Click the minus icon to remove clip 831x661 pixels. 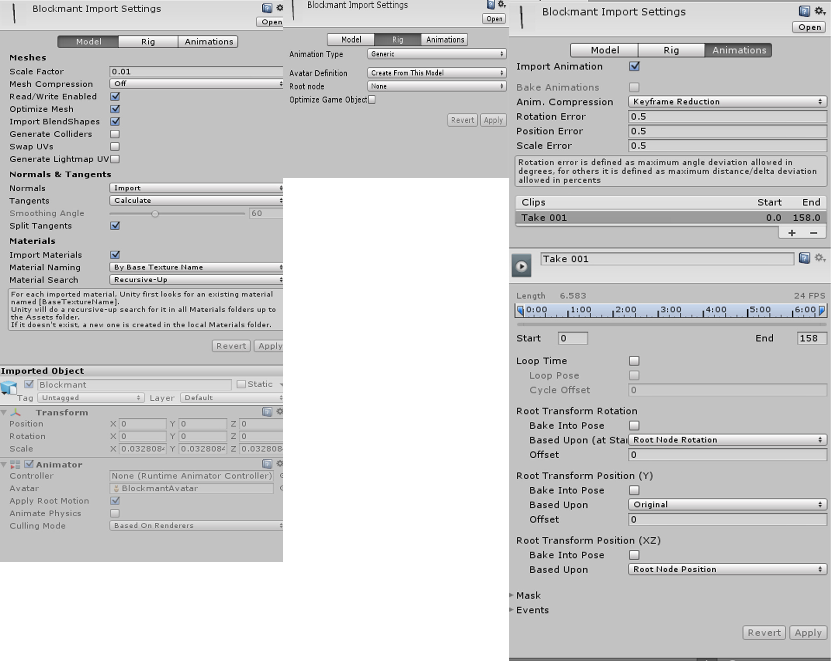pos(813,233)
